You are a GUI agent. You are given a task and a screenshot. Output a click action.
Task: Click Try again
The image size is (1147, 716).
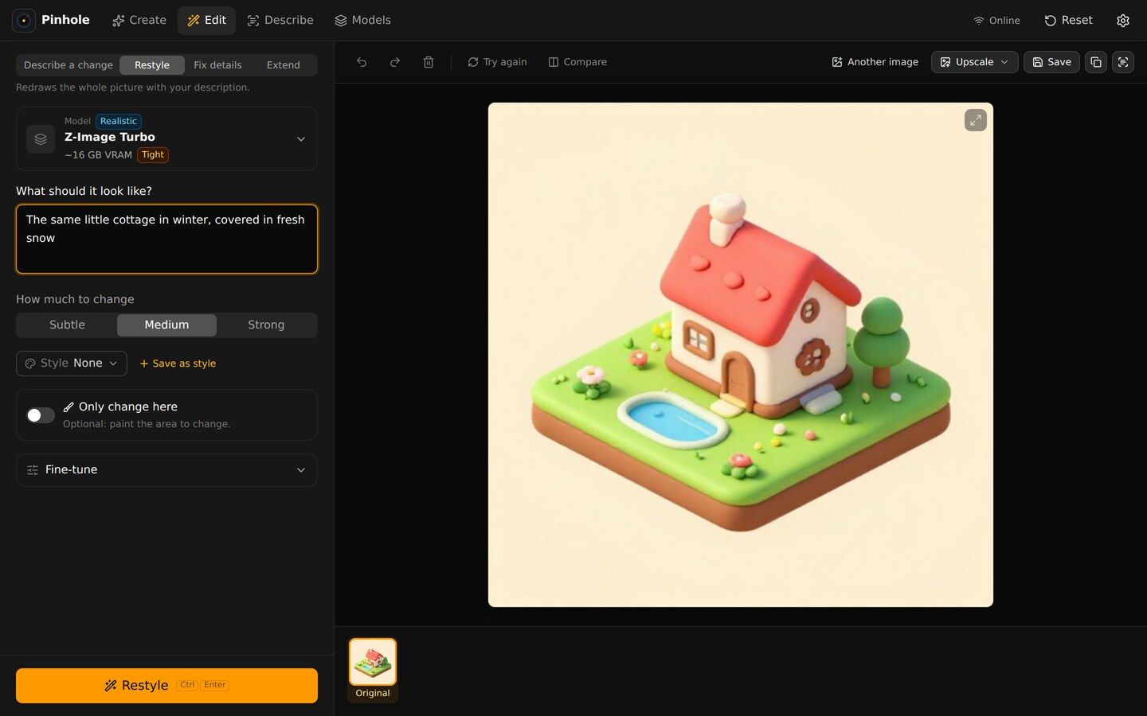click(x=497, y=62)
